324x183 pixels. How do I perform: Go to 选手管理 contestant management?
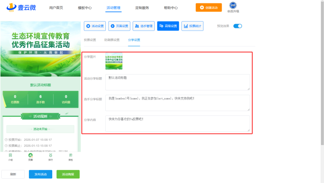143,26
